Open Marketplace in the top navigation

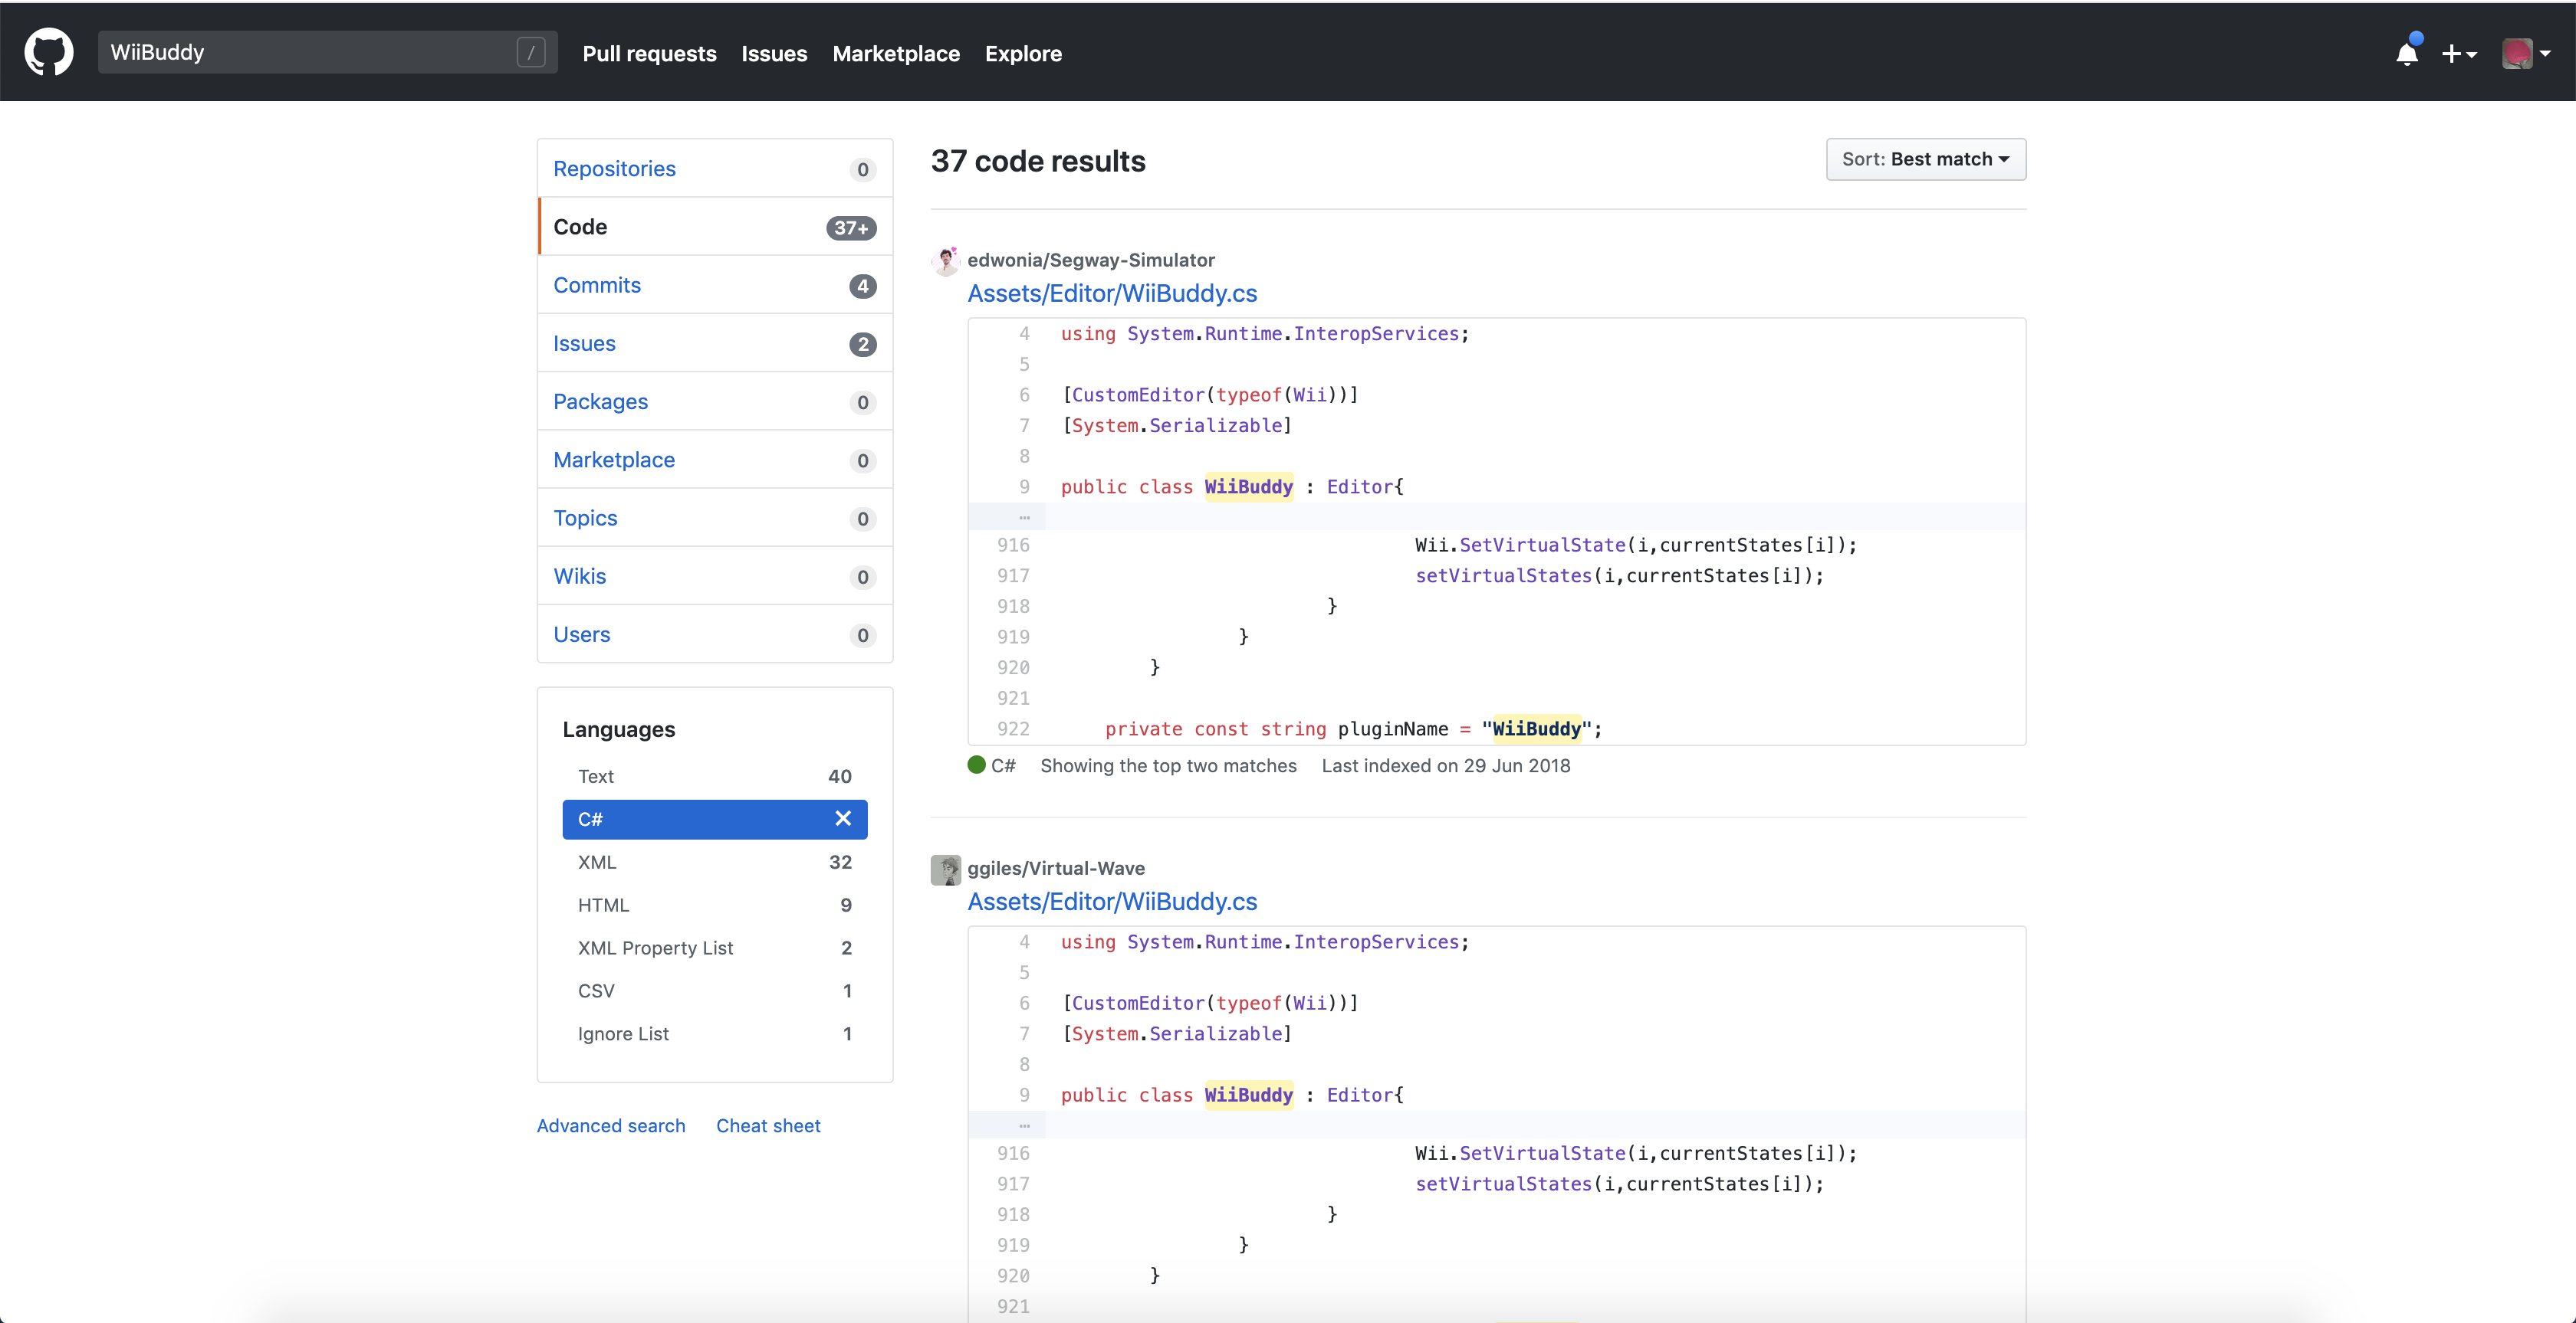point(896,54)
